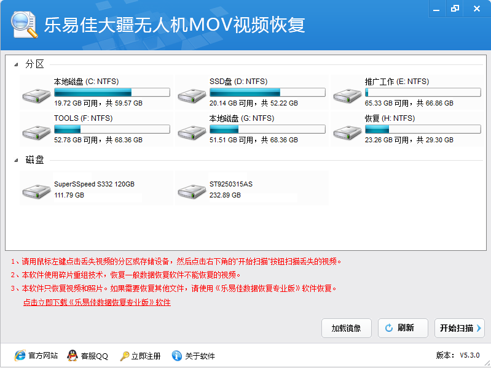This screenshot has width=491, height=368.
Task: Select the SuperSSpeed S332 120GB disk icon
Action: pyautogui.click(x=36, y=191)
